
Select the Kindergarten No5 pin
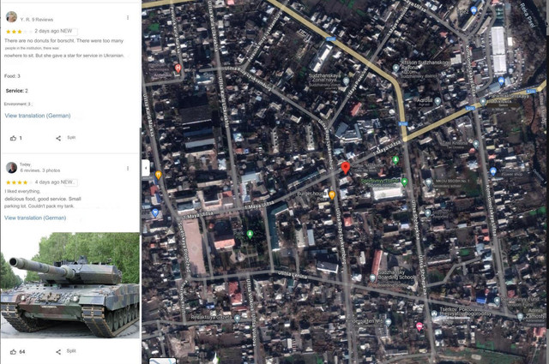(388, 322)
